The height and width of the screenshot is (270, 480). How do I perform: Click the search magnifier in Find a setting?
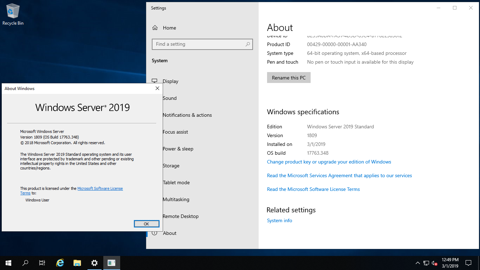[x=248, y=44]
